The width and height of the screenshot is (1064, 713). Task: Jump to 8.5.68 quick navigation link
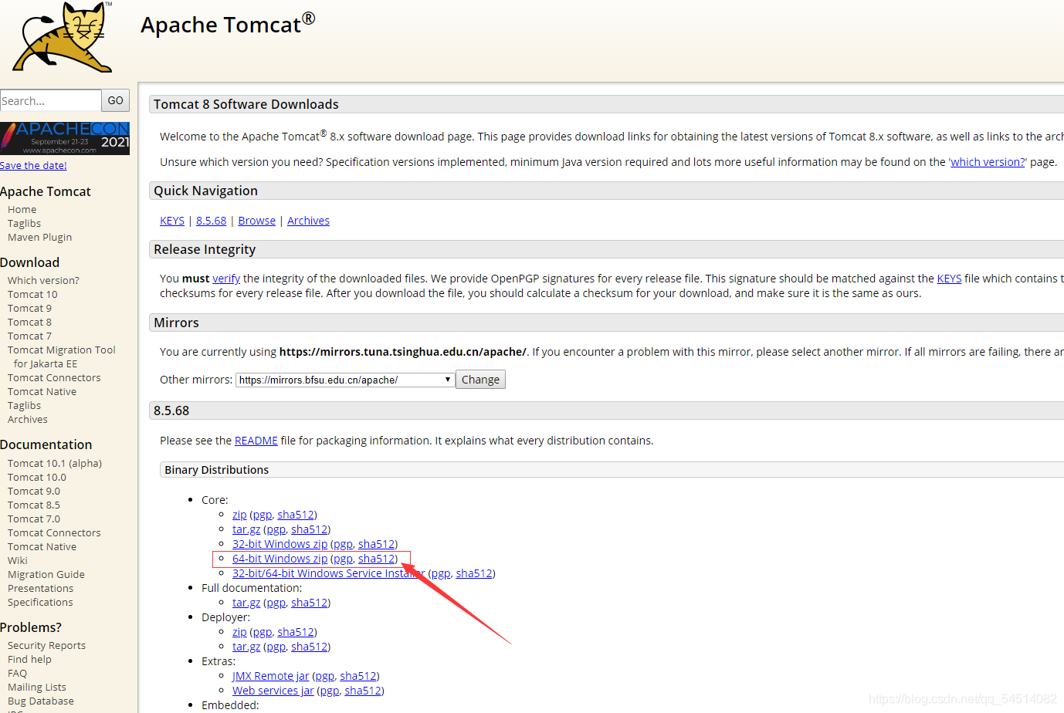212,221
